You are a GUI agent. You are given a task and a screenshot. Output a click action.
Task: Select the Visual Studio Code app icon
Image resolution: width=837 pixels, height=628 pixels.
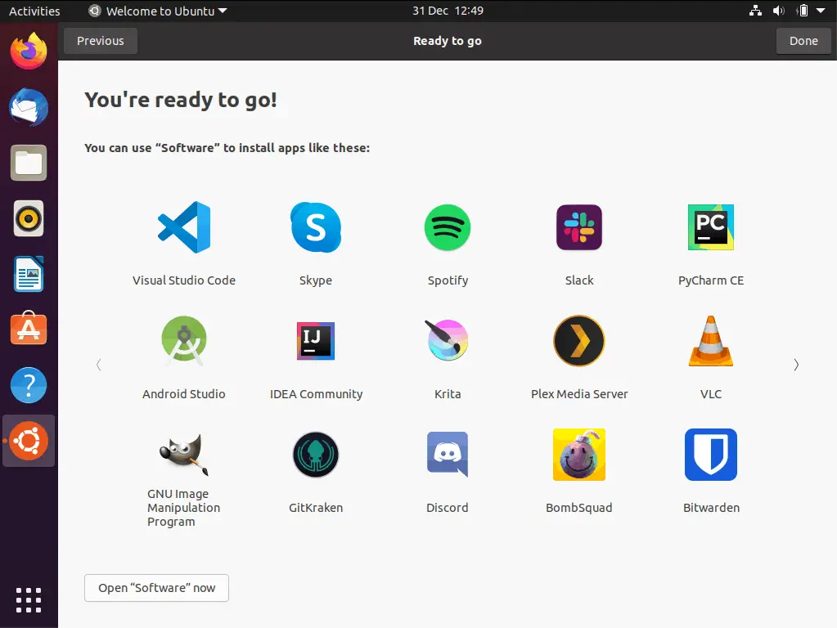tap(184, 227)
